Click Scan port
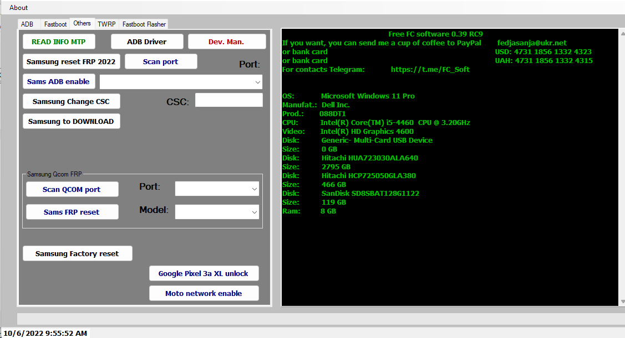 (x=161, y=61)
